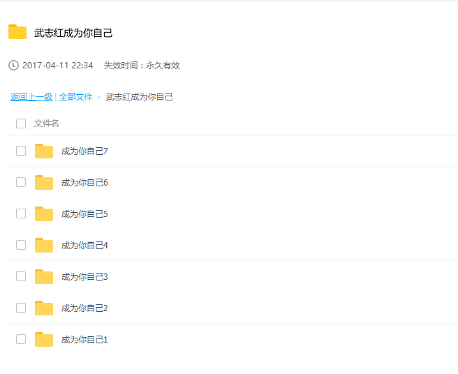Toggle the select-all checkbox next to 文件名
The width and height of the screenshot is (458, 374).
[x=21, y=124]
